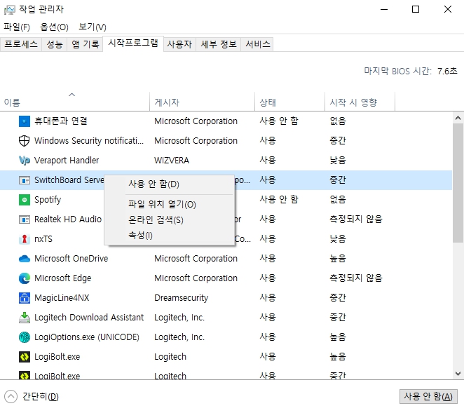
Task: Open the 파일(F) menu
Action: (x=17, y=27)
